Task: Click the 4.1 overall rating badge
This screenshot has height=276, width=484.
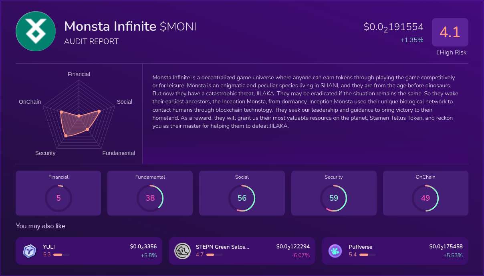Action: 450,32
